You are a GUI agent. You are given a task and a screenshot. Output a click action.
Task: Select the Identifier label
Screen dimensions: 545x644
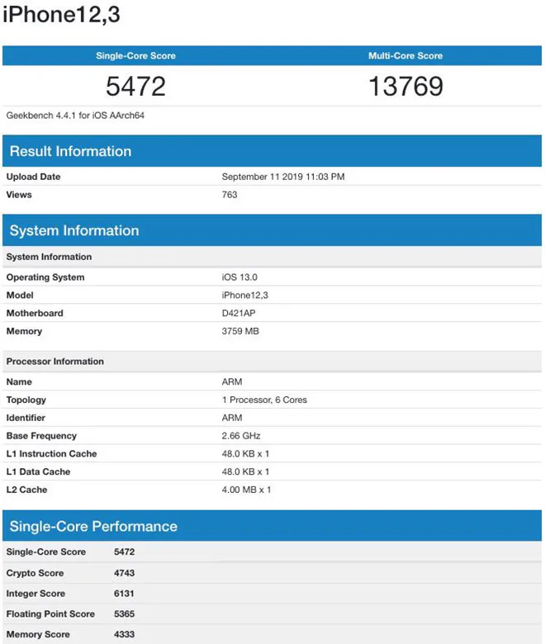pyautogui.click(x=26, y=418)
